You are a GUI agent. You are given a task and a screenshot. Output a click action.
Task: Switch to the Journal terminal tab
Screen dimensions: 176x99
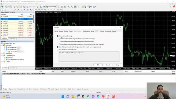tap(86, 89)
